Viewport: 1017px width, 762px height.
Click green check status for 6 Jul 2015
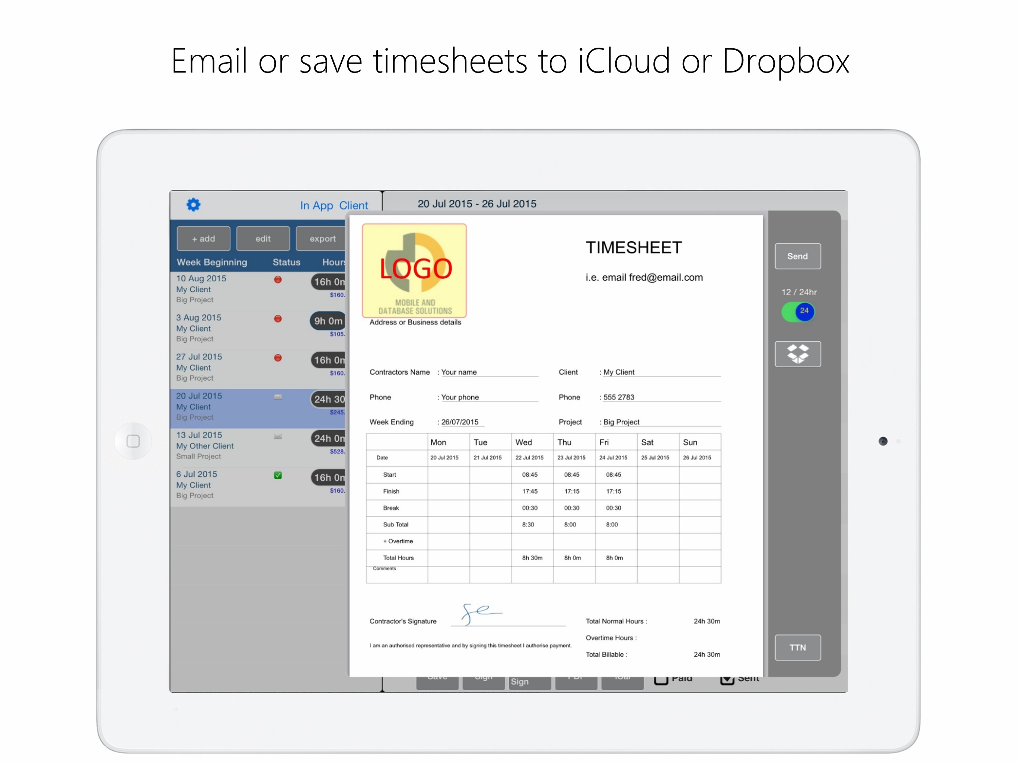pos(278,475)
